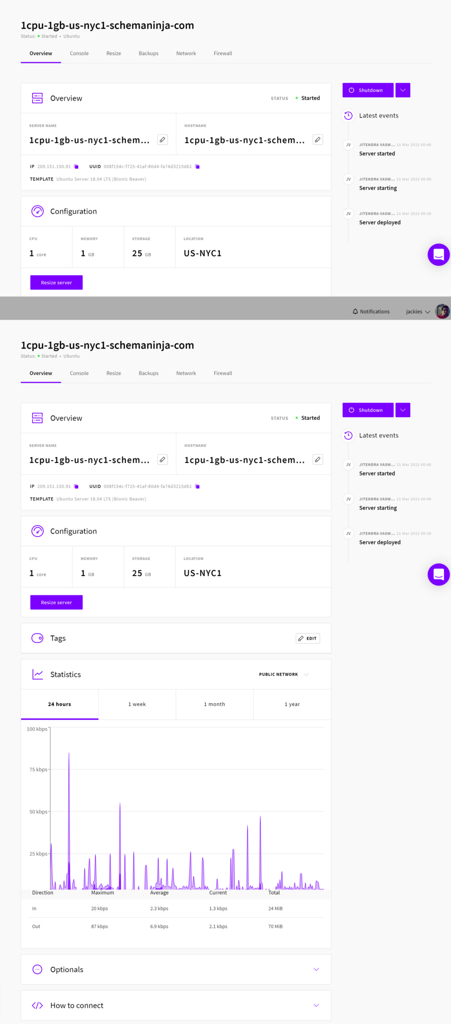
Task: Click the Optionals ellipsis circle icon
Action: click(37, 969)
